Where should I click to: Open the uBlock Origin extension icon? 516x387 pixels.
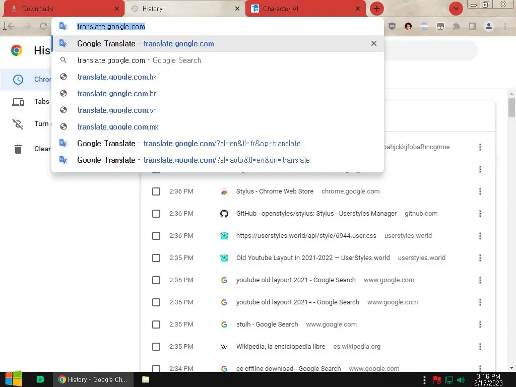pos(392,26)
